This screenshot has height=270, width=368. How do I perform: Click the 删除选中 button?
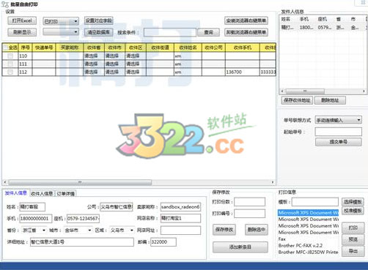coord(257,230)
